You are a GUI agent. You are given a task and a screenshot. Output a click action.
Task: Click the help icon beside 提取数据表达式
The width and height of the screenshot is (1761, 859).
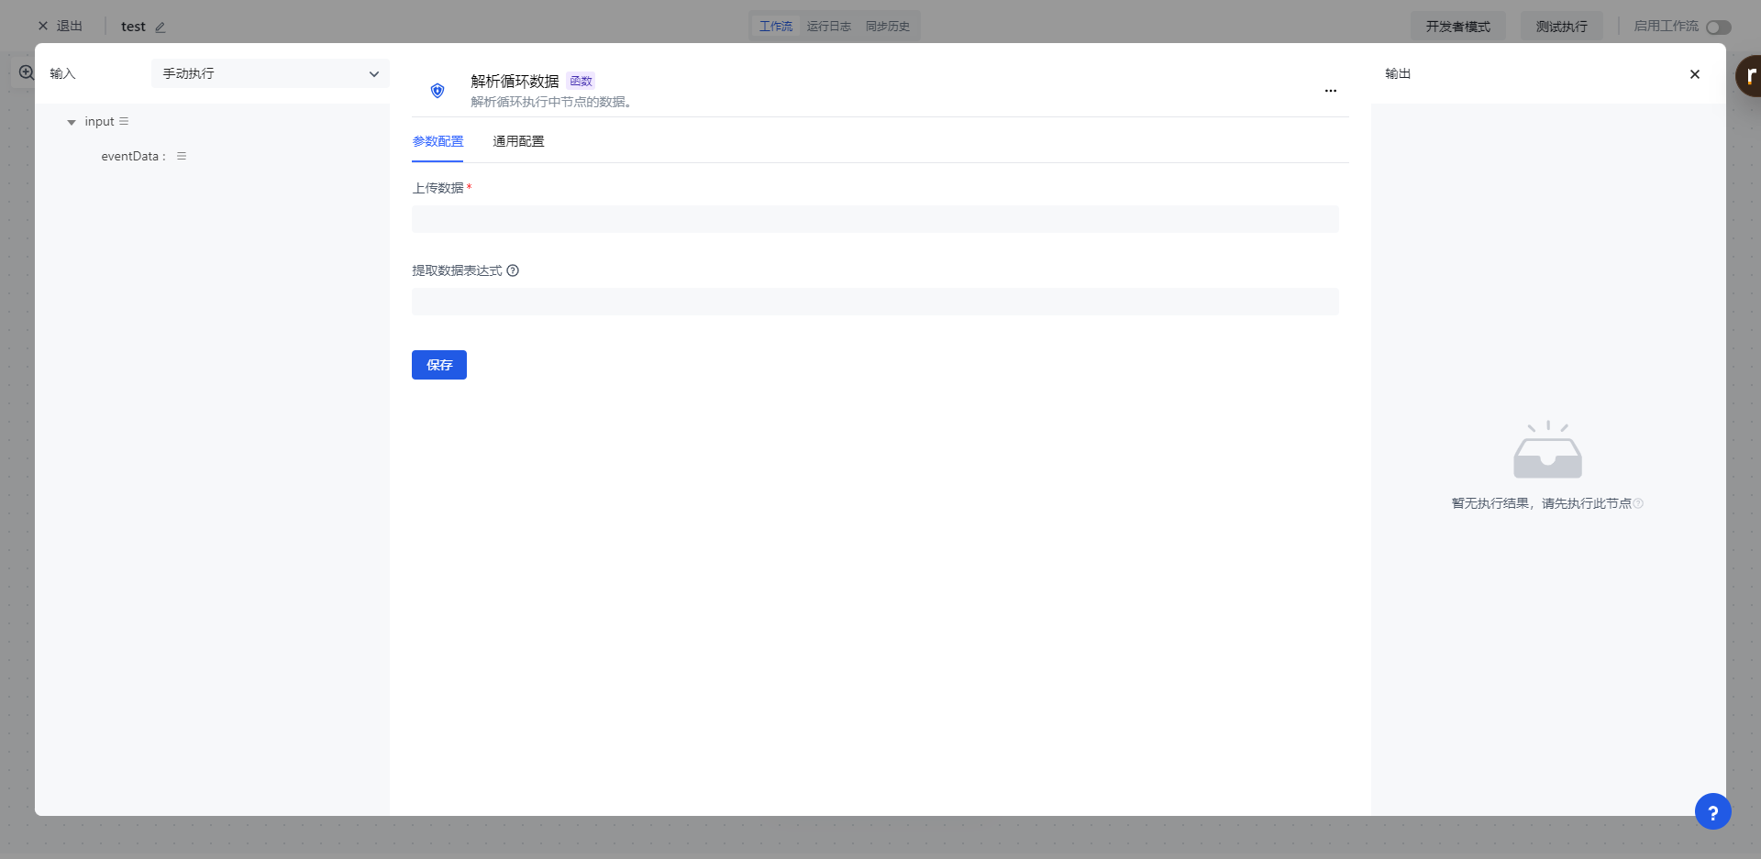513,270
